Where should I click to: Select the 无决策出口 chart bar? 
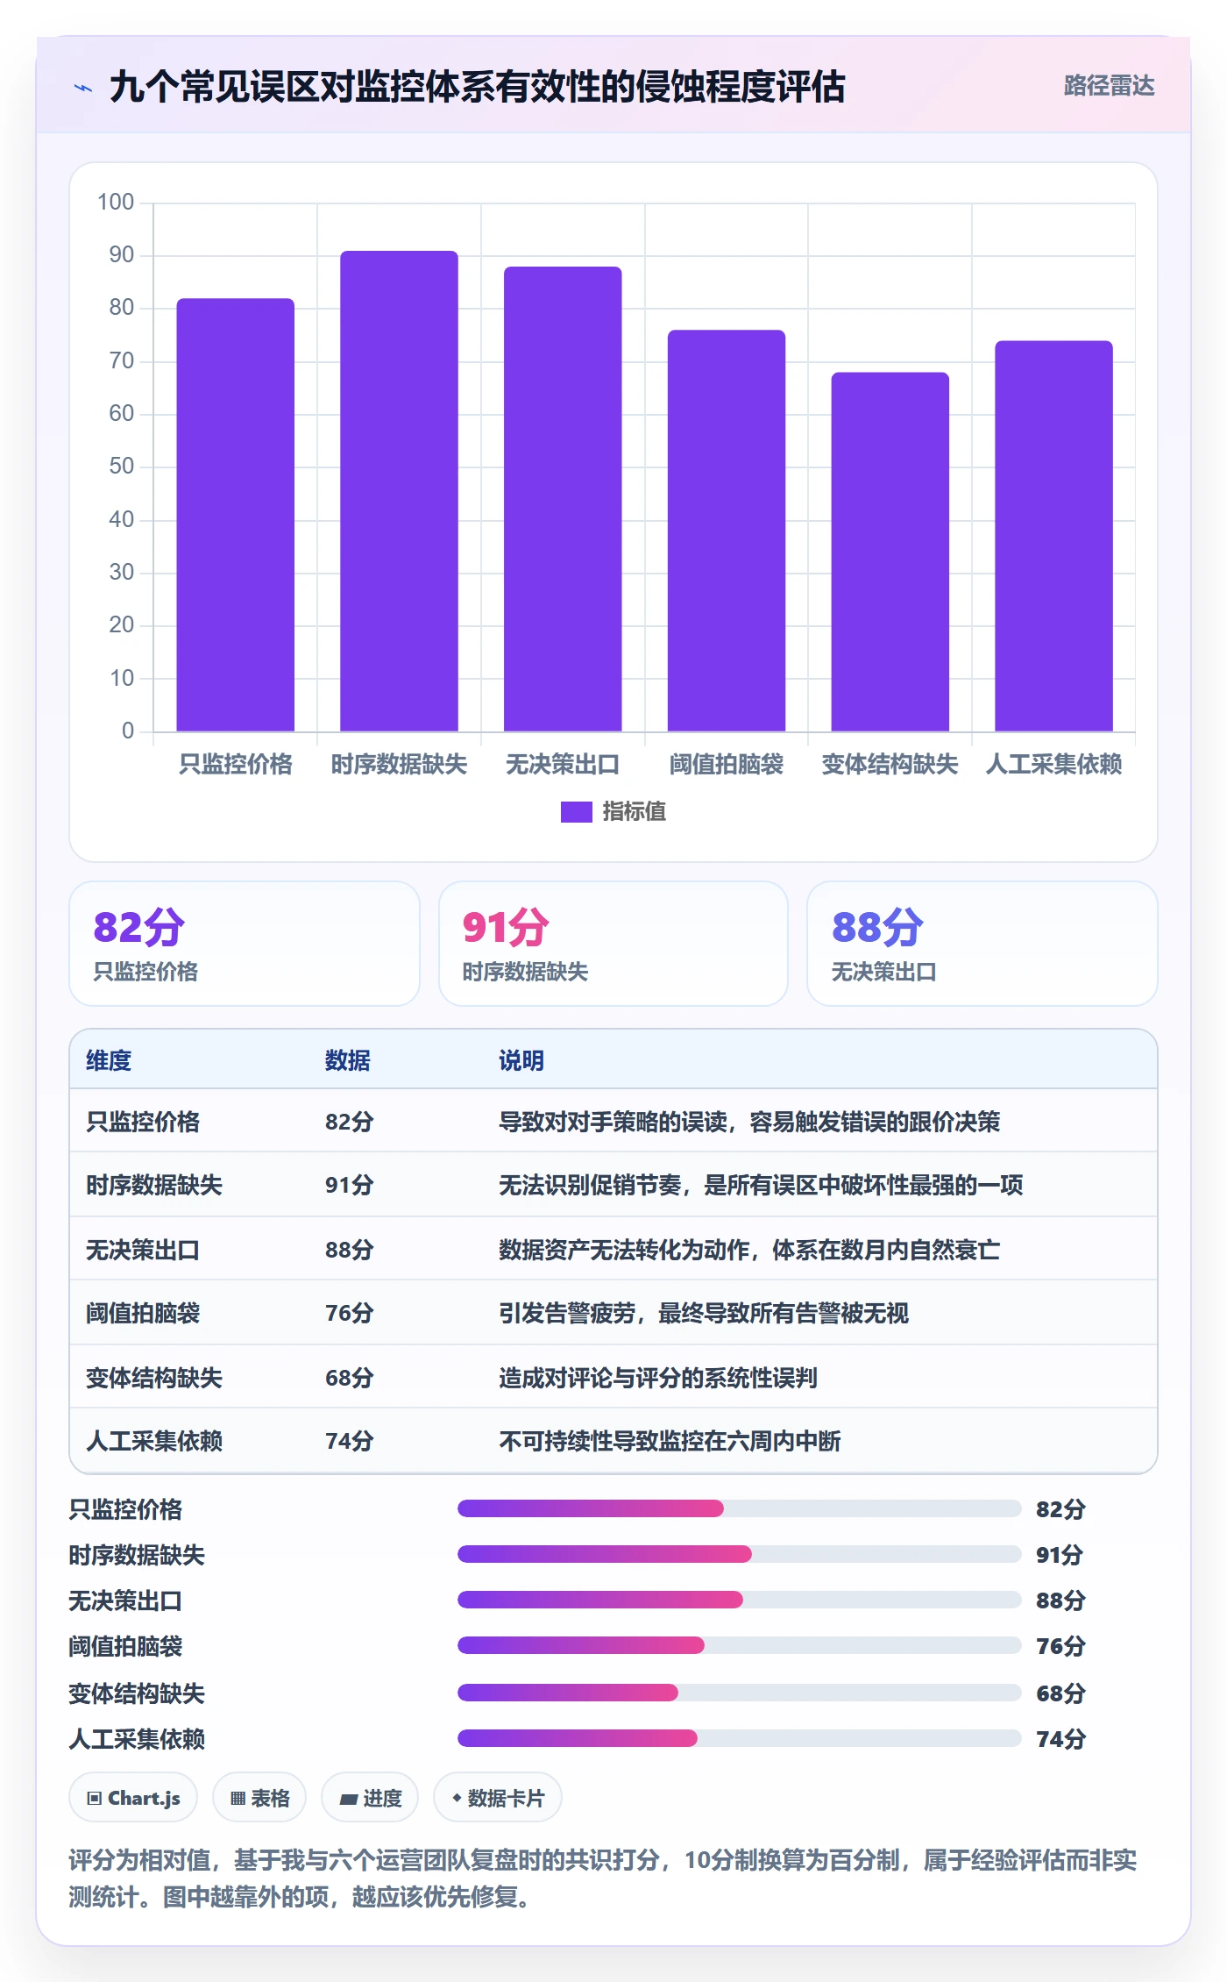click(x=563, y=499)
